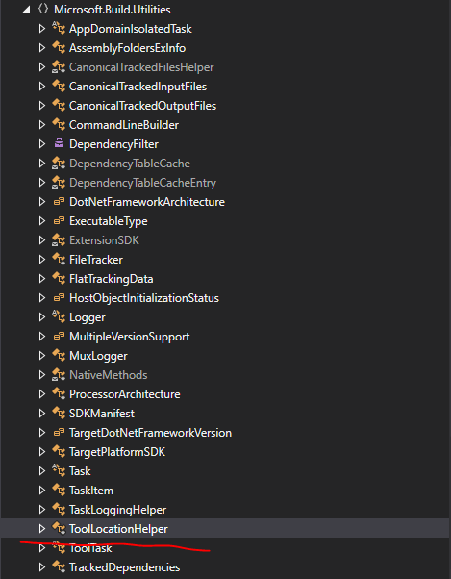This screenshot has height=579, width=451.
Task: Select the SDKManifest class
Action: [102, 414]
